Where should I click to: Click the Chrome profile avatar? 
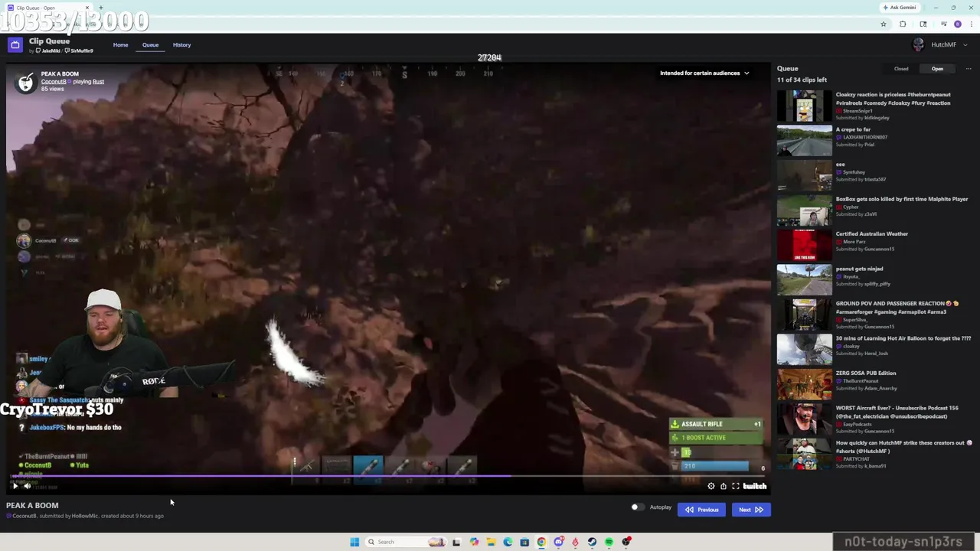point(957,24)
